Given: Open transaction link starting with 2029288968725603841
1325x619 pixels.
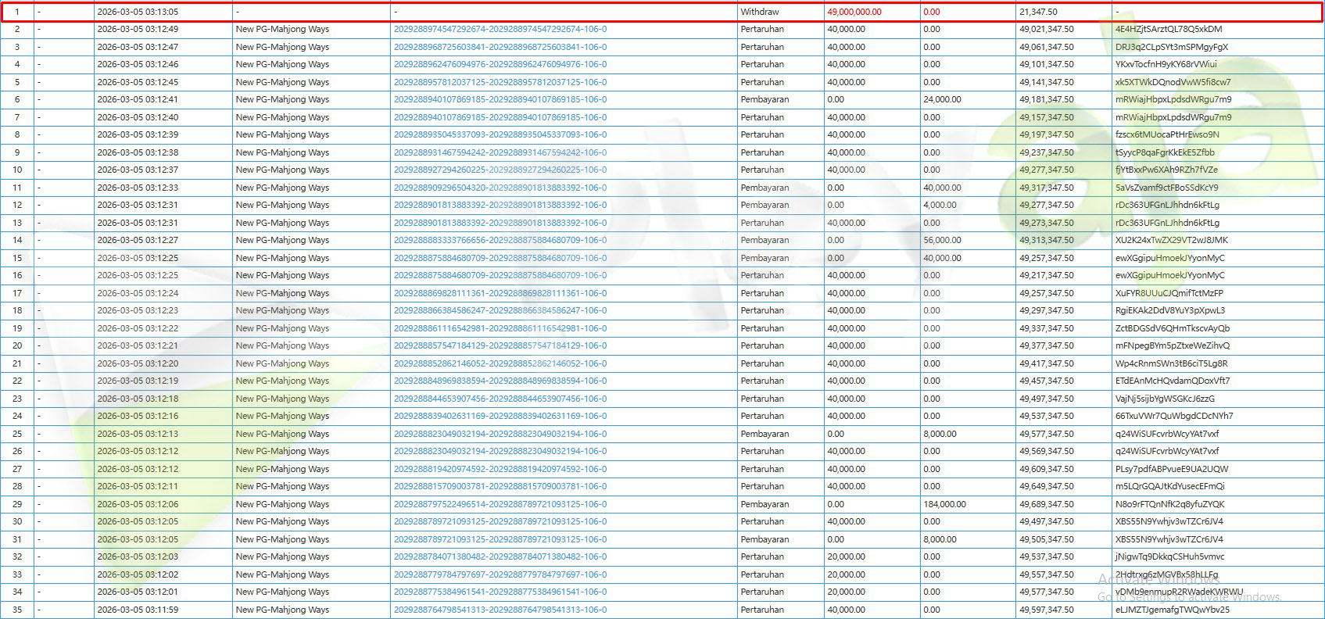Looking at the screenshot, I should [500, 47].
